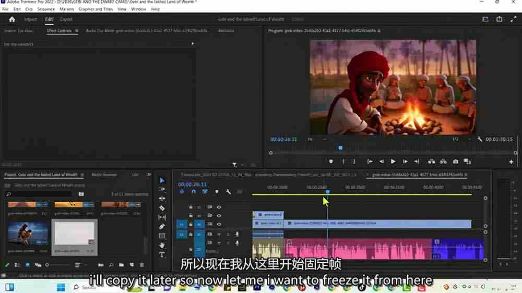Click the Home icon

[x=12, y=19]
